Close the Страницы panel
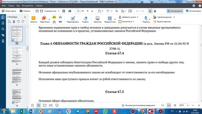This screenshot has width=202, height=114. (x=25, y=17)
